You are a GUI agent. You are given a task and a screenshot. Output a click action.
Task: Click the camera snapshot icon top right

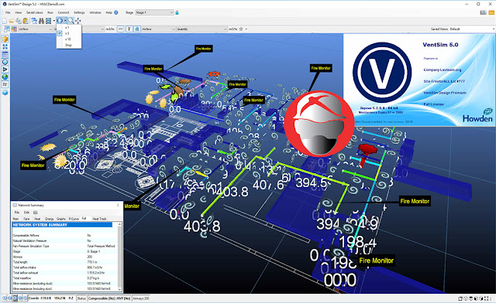click(x=483, y=12)
